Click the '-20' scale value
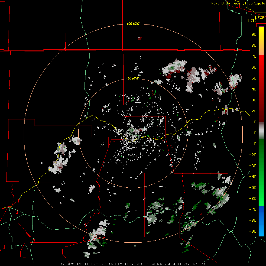Viewport: 266px width, 266px height. pyautogui.click(x=253, y=155)
